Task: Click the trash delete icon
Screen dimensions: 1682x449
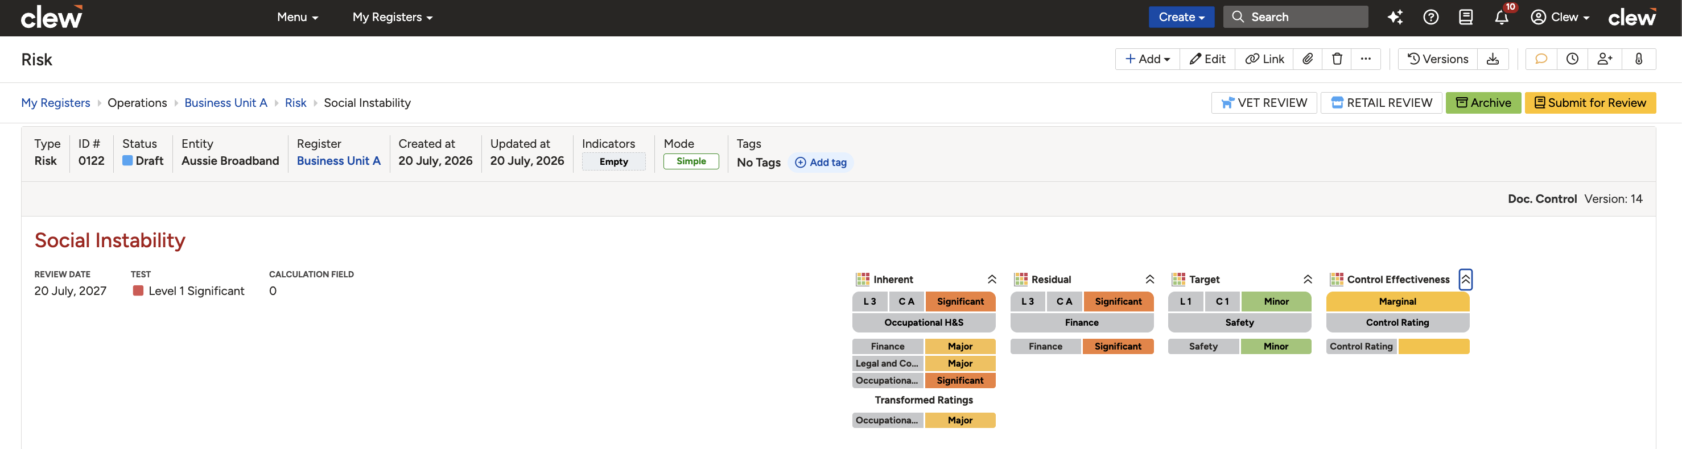Action: (1337, 59)
